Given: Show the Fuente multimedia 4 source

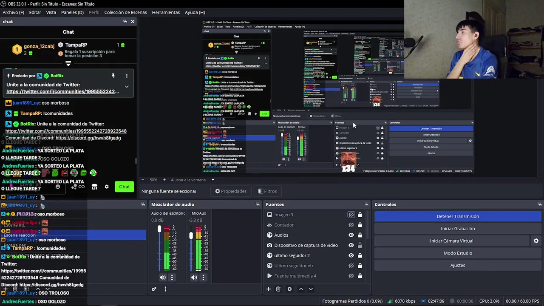Looking at the screenshot, I should pyautogui.click(x=351, y=276).
